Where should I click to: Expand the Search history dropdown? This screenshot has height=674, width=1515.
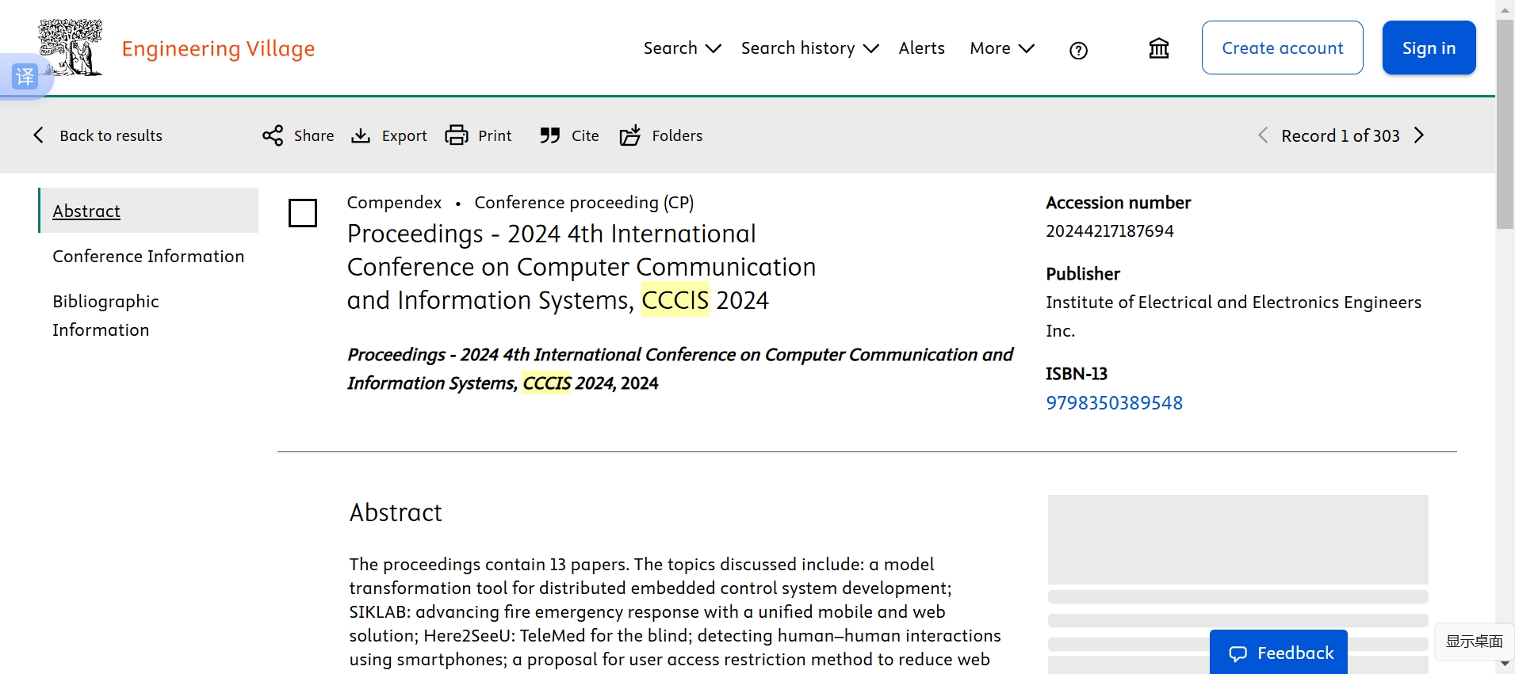coord(809,48)
